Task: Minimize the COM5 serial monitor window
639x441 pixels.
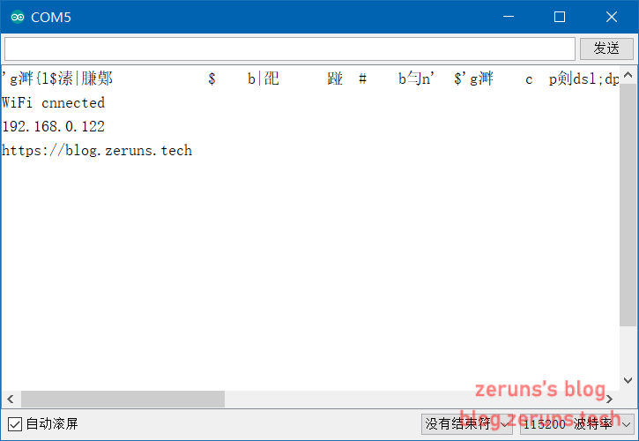Action: pyautogui.click(x=508, y=17)
